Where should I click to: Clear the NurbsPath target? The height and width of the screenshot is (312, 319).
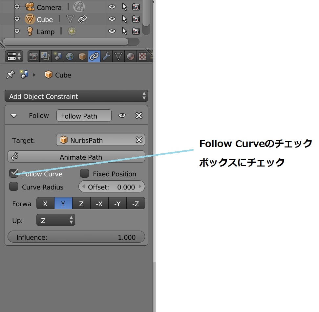coord(139,140)
